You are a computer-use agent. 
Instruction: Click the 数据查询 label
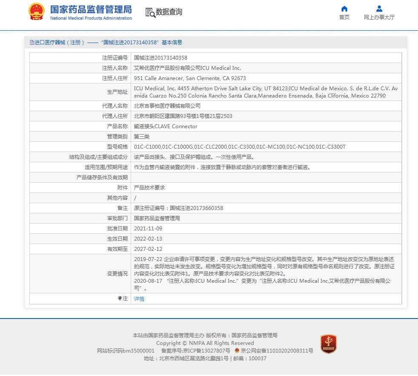pos(169,12)
